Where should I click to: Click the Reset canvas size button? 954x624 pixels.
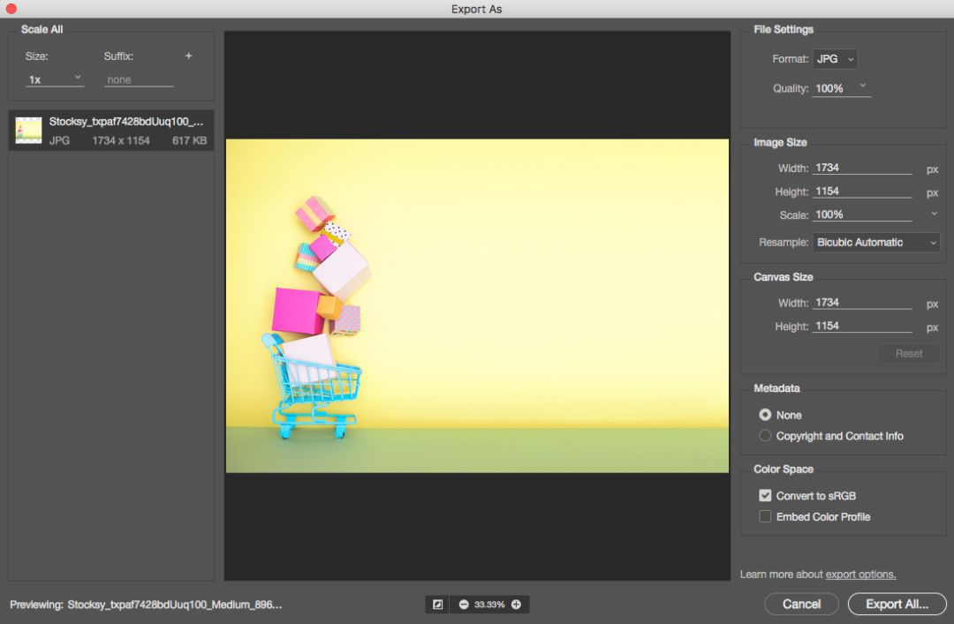click(909, 353)
